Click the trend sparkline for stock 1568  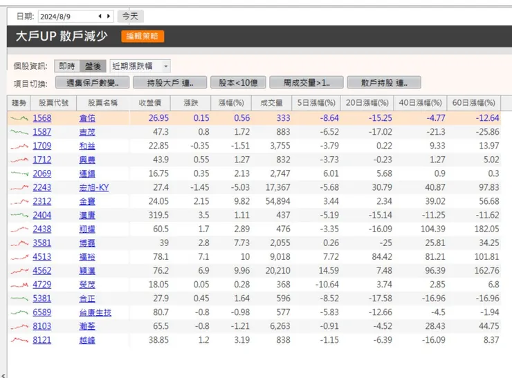(x=19, y=118)
